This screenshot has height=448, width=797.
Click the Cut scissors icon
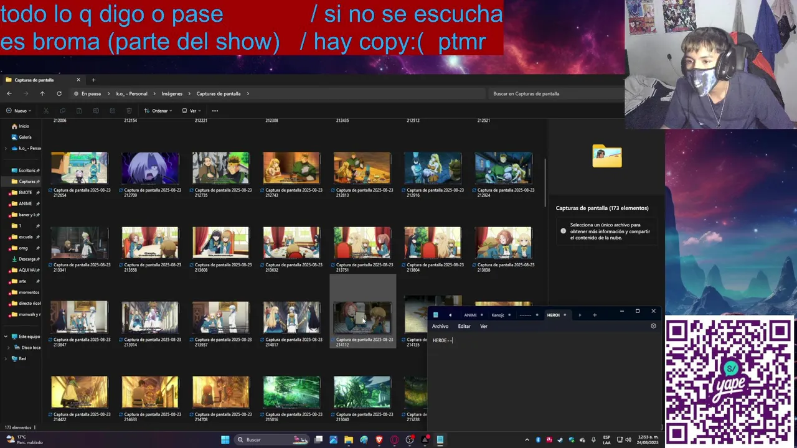45,111
